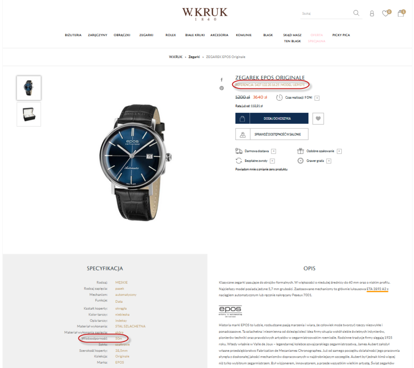The height and width of the screenshot is (368, 414).
Task: Expand the Czas realizacji plus box
Action: [317, 98]
